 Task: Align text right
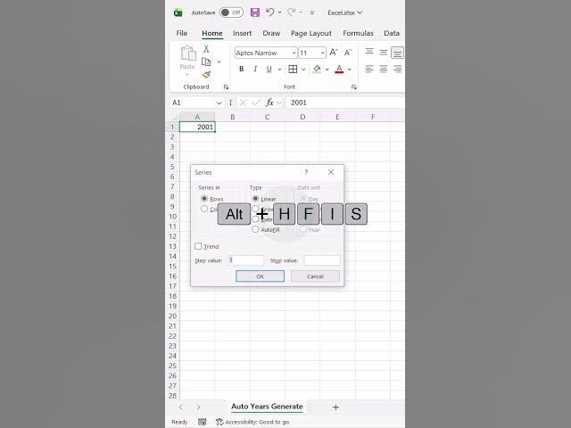pos(397,69)
